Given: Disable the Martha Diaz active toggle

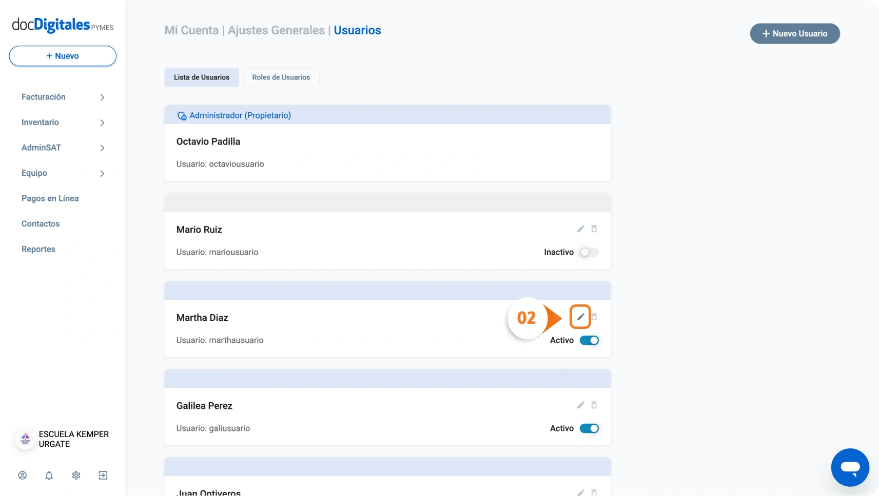Looking at the screenshot, I should 589,340.
